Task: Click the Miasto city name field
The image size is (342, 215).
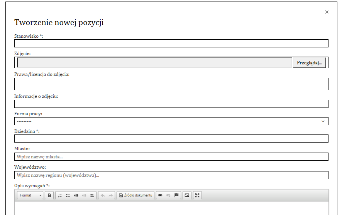Action: coord(171,157)
